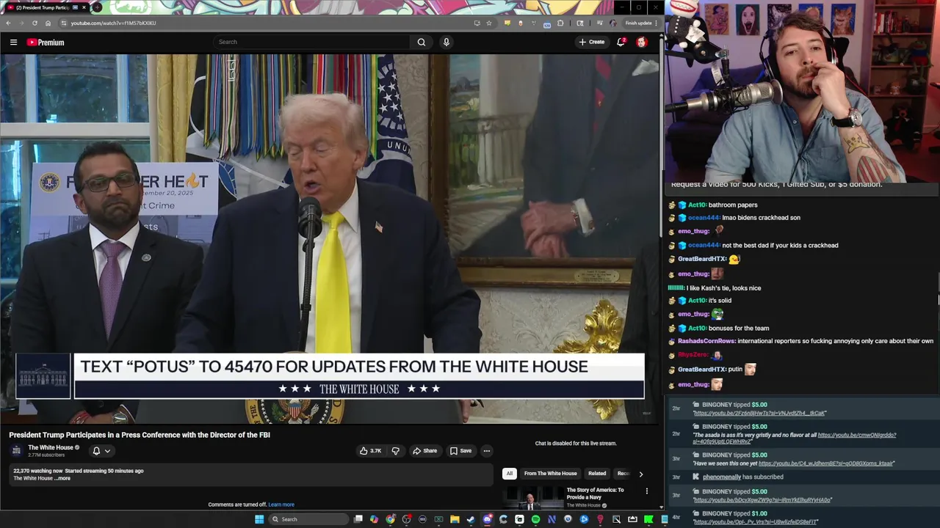Click the Create button
The width and height of the screenshot is (940, 528).
[592, 42]
